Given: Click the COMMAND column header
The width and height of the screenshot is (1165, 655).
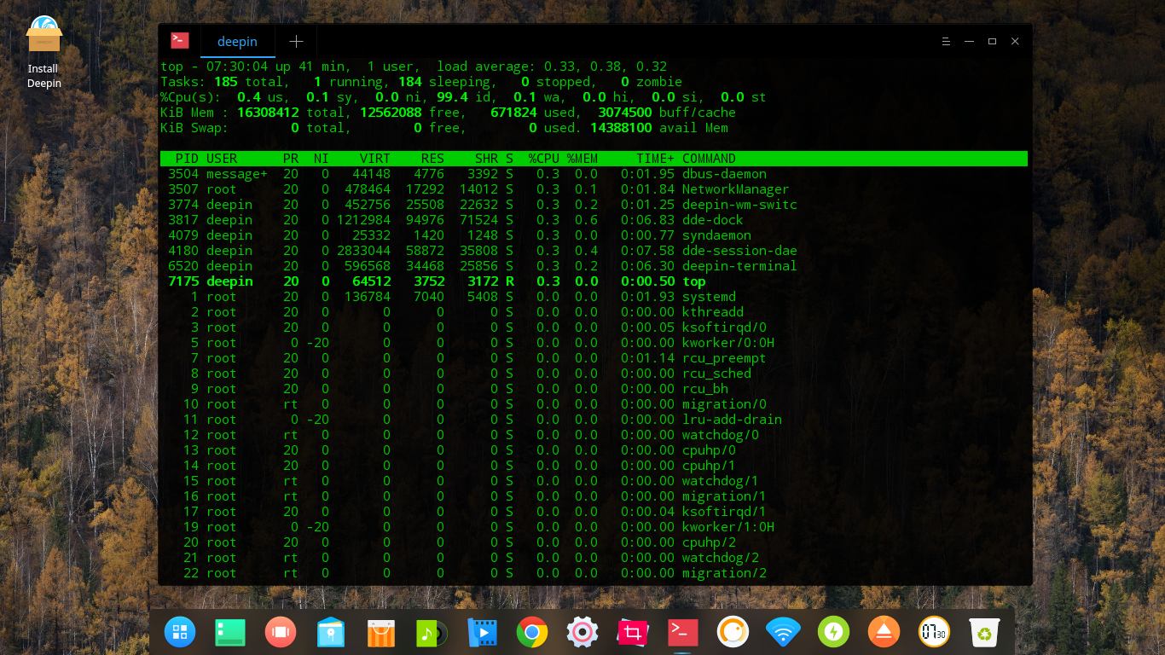Looking at the screenshot, I should [709, 159].
